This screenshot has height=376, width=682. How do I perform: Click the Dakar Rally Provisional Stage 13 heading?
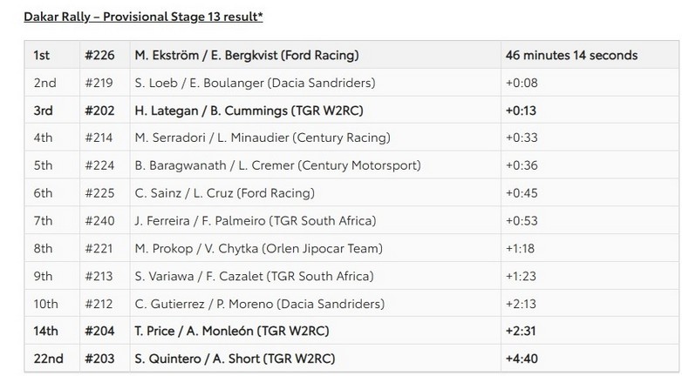(143, 17)
